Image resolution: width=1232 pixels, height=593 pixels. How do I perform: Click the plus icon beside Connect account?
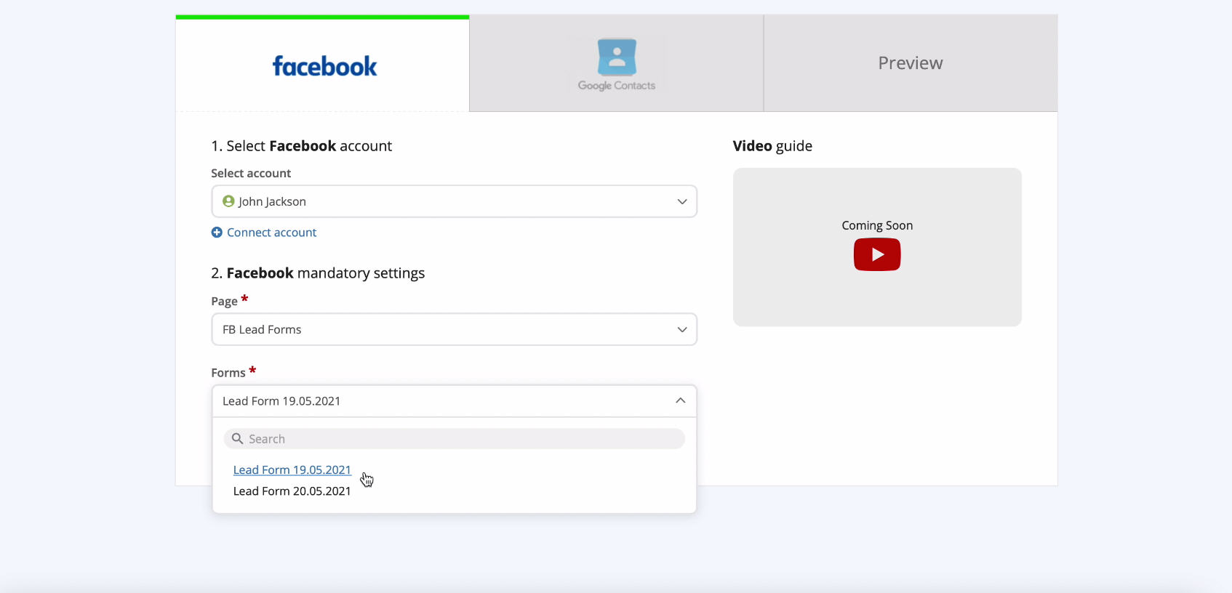(217, 233)
